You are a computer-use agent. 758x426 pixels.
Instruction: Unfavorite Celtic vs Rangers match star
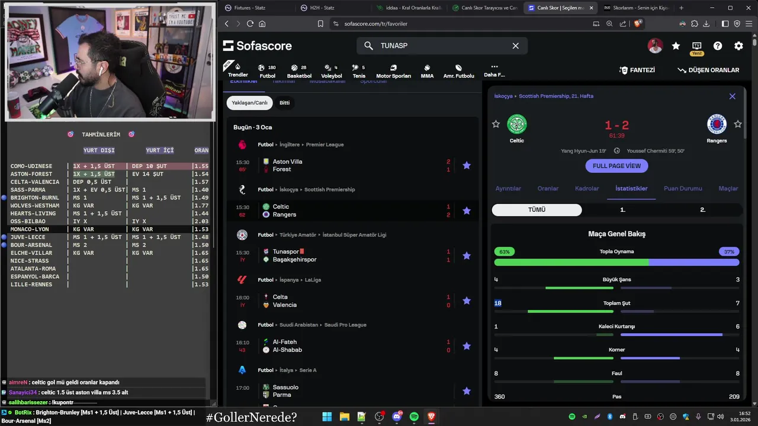pos(467,211)
